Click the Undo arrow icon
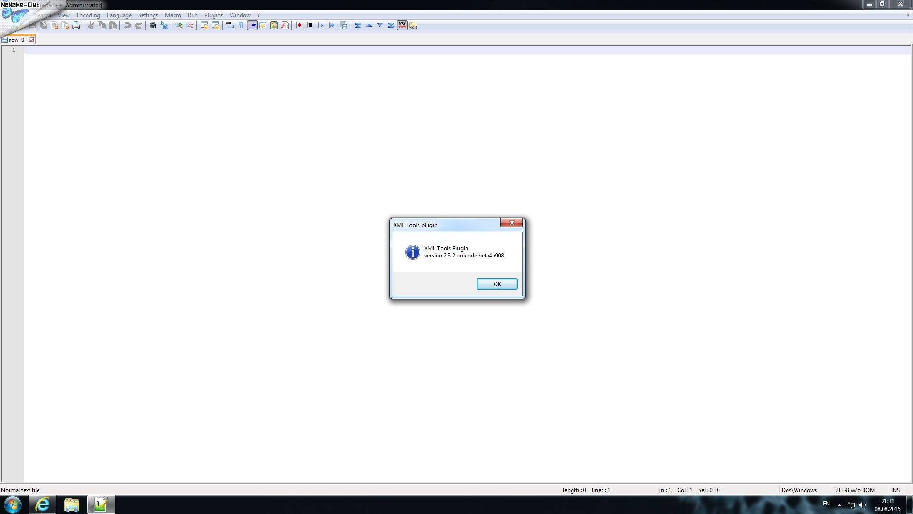This screenshot has width=913, height=514. tap(127, 25)
